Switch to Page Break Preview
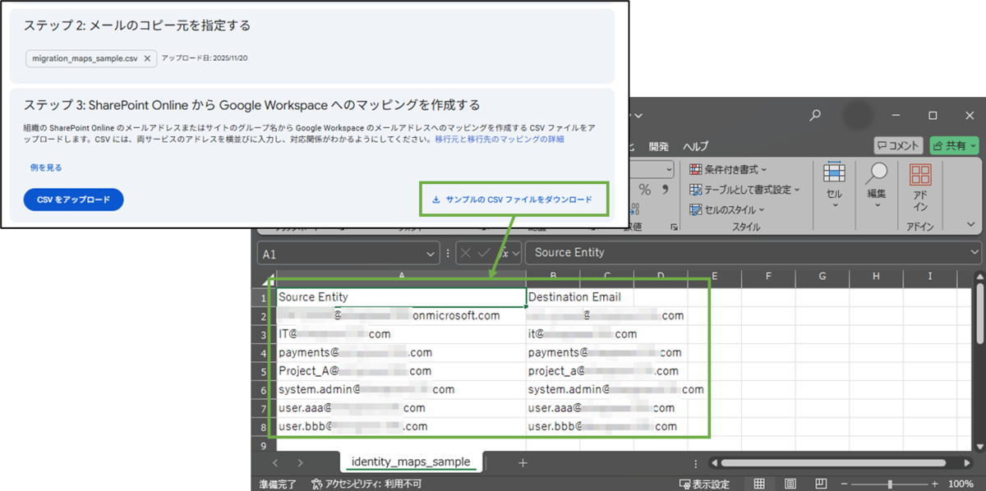Image resolution: width=986 pixels, height=491 pixels. 820,484
